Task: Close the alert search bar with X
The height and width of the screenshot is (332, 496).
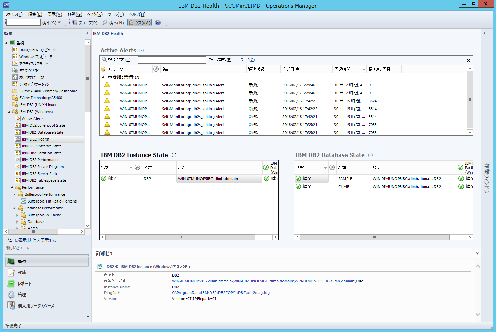Action: 468,61
